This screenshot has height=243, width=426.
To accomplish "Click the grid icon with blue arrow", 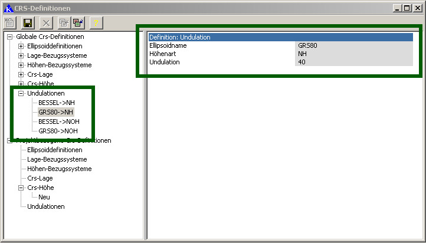I will point(78,22).
